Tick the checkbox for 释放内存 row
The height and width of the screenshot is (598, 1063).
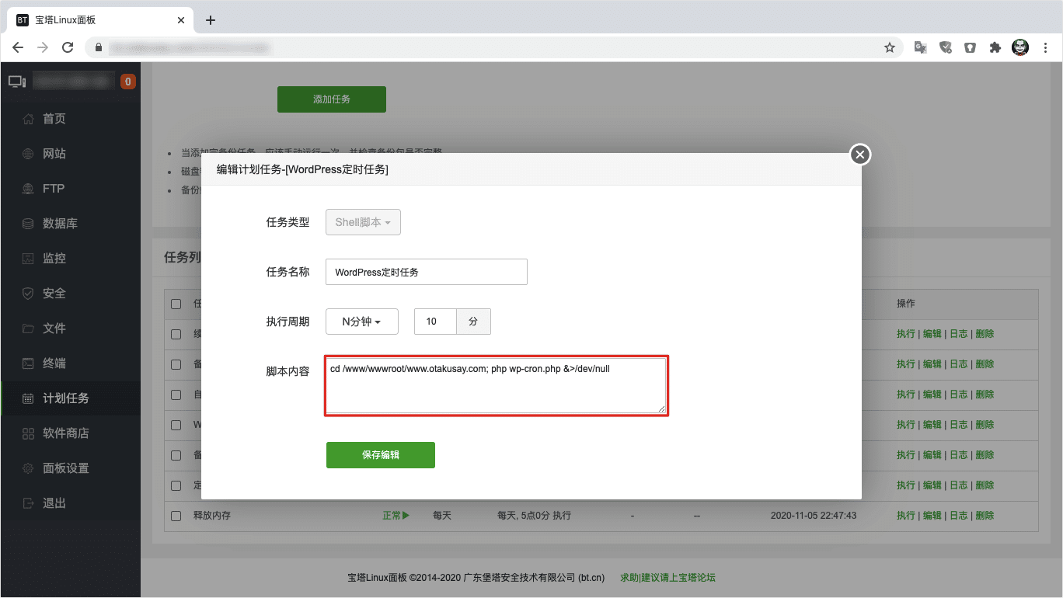(x=176, y=516)
